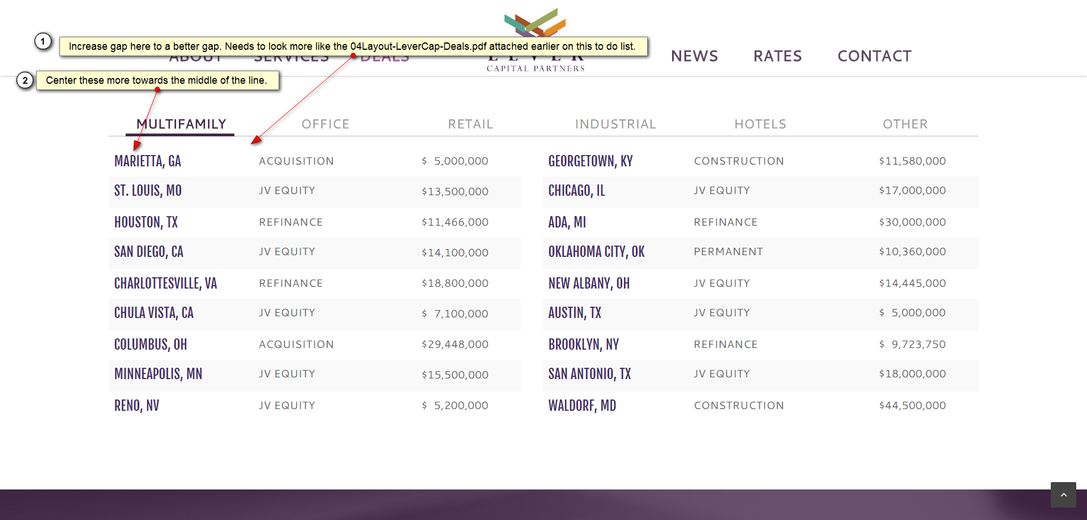Click the $15,500,000 amount
This screenshot has width=1087, height=520.
pyautogui.click(x=455, y=375)
